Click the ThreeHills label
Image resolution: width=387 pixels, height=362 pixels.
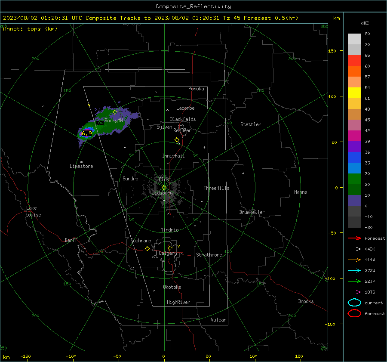point(216,188)
